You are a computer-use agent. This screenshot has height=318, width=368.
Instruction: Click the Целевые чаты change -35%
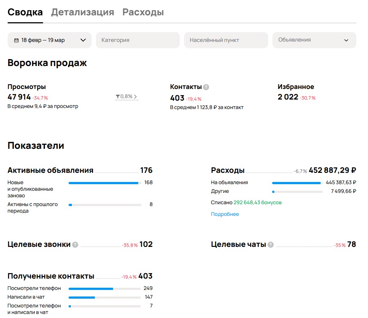tap(340, 245)
